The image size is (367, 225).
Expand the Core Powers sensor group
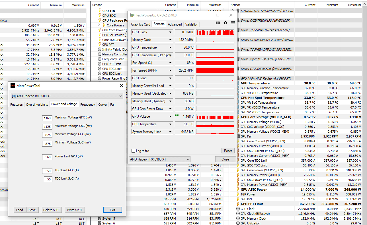click(99, 25)
